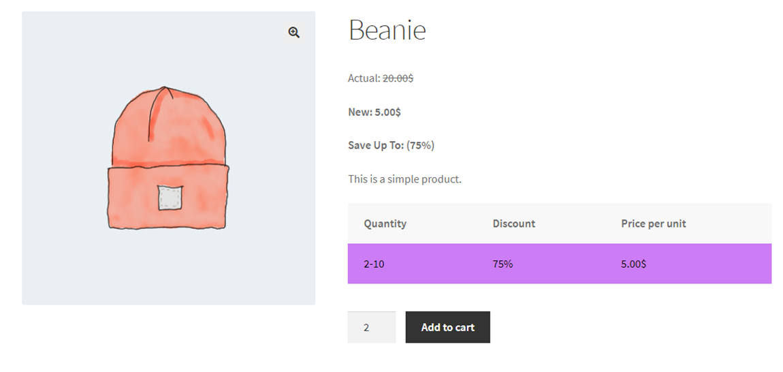Focus the product quantity input field
The height and width of the screenshot is (372, 783).
[371, 327]
